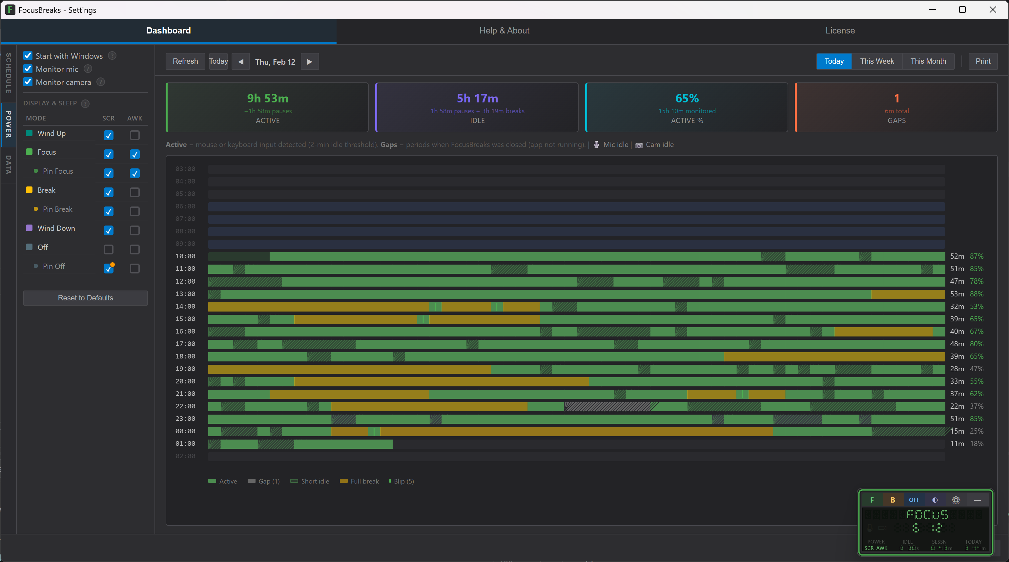
Task: Switch the widget to Break mode
Action: (893, 500)
